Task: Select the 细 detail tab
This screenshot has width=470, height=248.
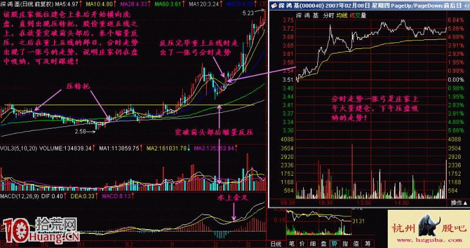Action: coord(313,244)
